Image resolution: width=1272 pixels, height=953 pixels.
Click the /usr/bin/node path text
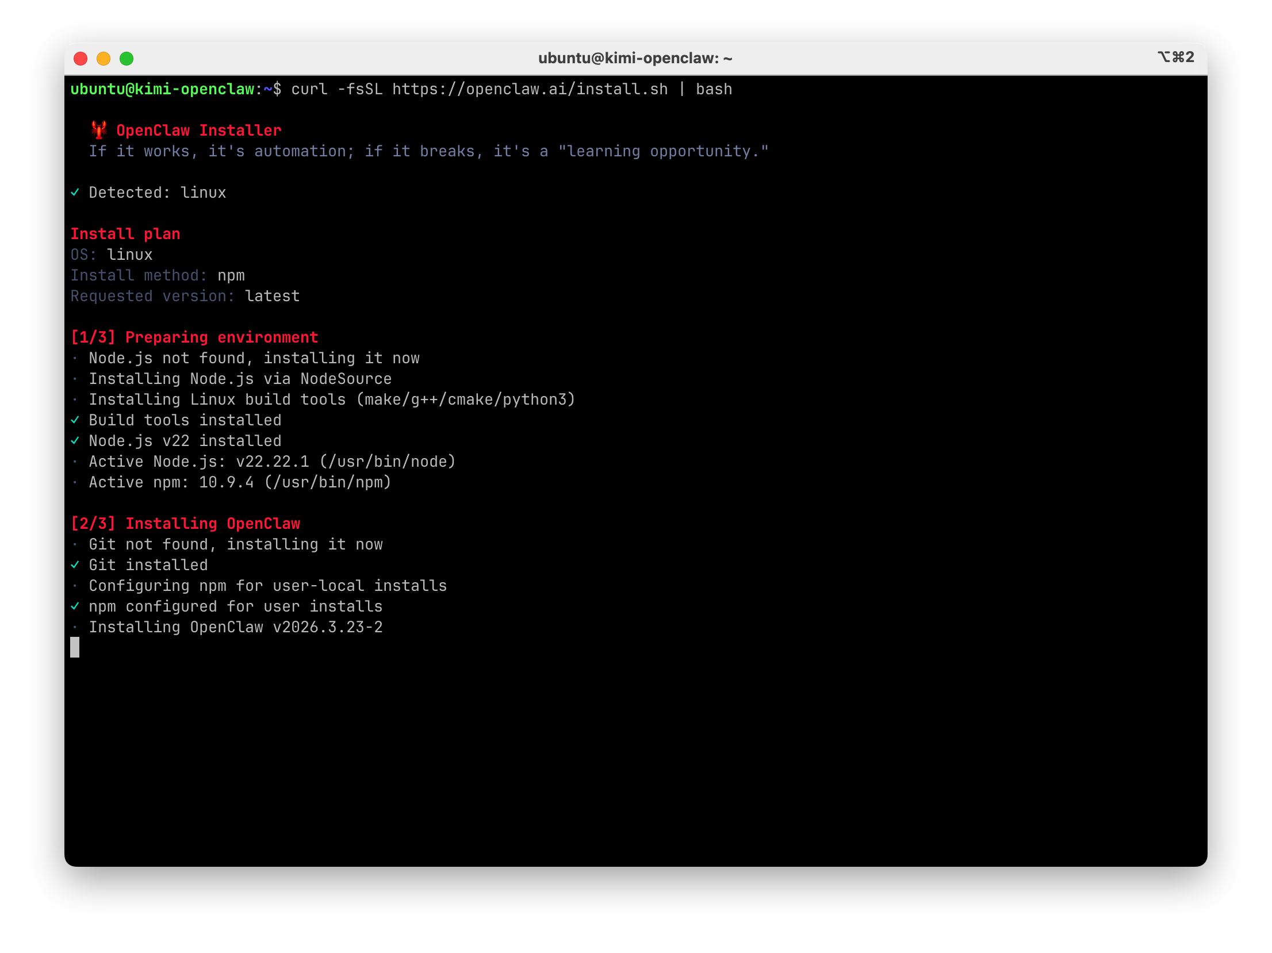[x=388, y=462]
